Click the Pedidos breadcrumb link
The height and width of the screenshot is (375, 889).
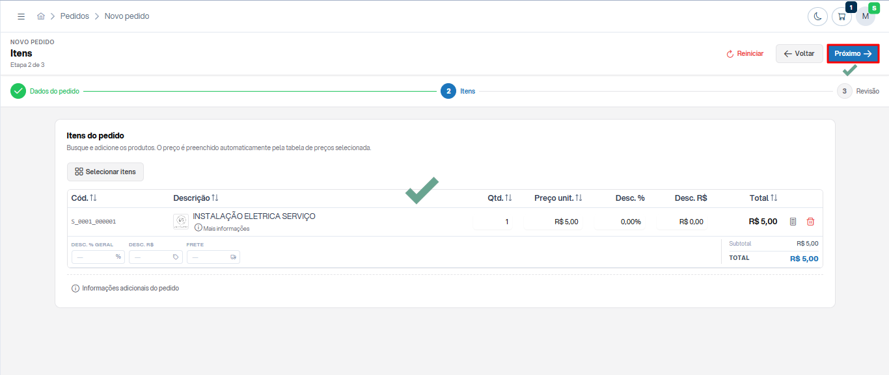tap(75, 16)
